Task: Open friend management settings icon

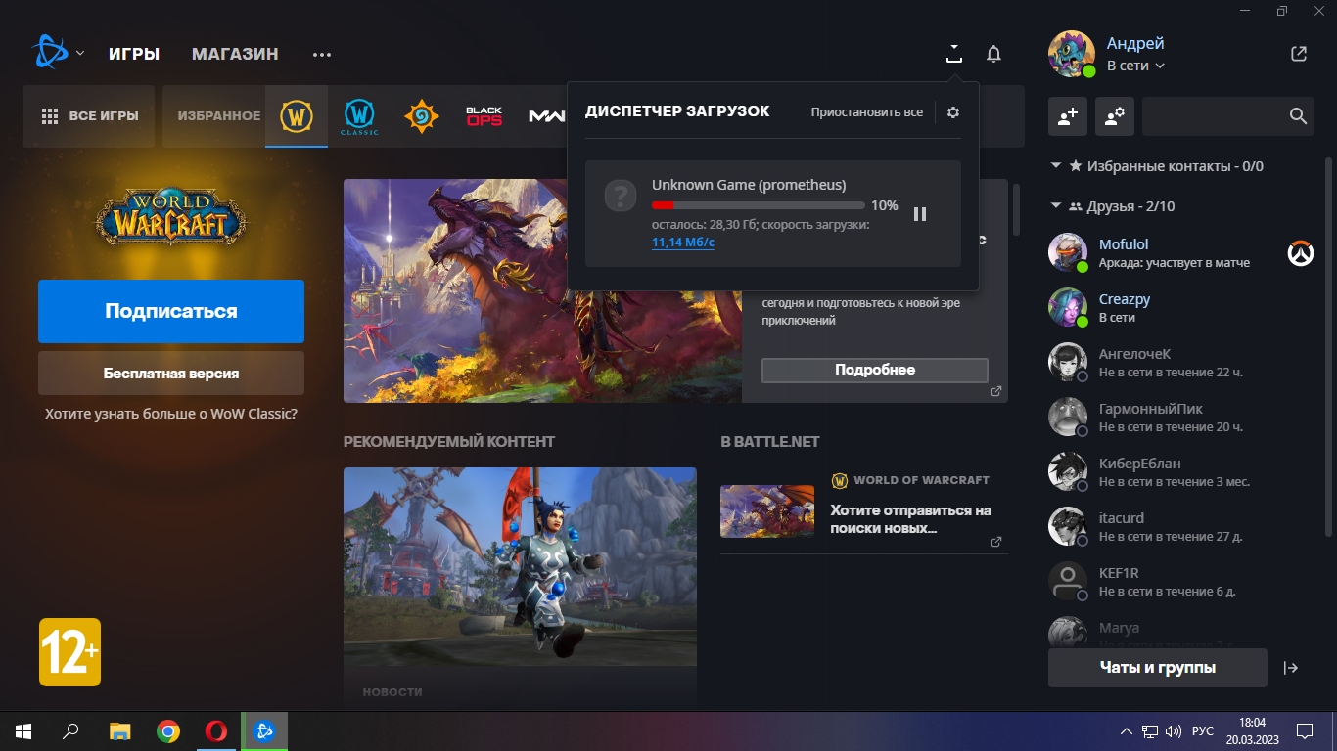Action: [x=1115, y=116]
